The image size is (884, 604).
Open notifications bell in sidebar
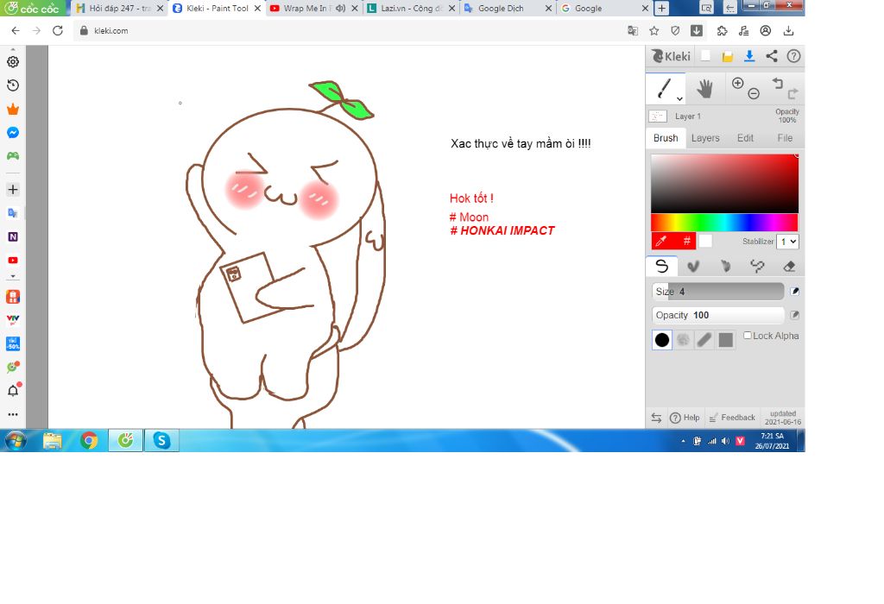pyautogui.click(x=13, y=391)
